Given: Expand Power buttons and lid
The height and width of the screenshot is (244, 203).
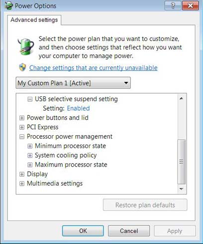Looking at the screenshot, I should click(x=22, y=118).
